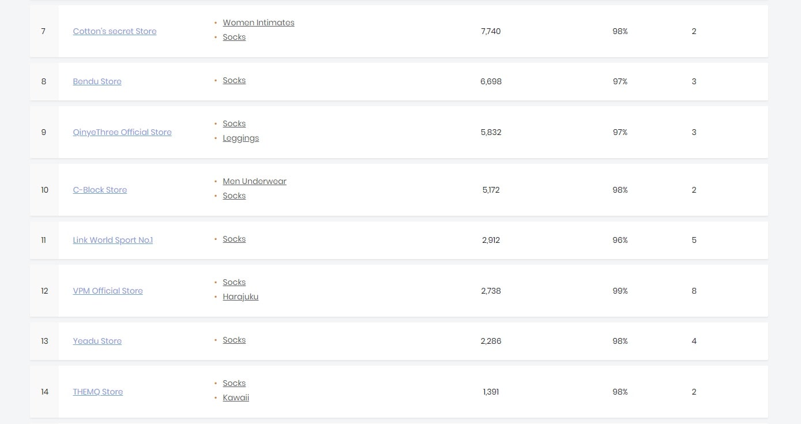Open the Bendu Store link
Screen dimensions: 801x424
tap(97, 81)
